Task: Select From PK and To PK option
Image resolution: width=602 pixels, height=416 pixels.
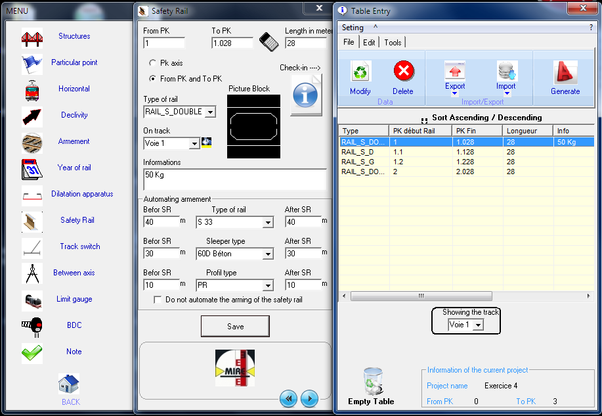Action: pyautogui.click(x=153, y=79)
